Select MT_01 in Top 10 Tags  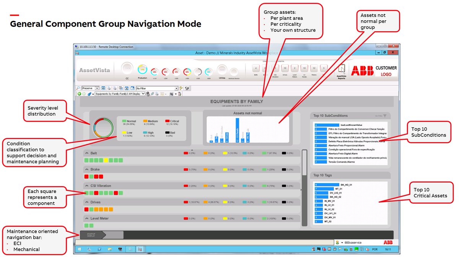pos(328,189)
